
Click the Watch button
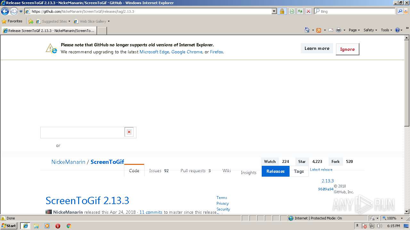pos(270,162)
